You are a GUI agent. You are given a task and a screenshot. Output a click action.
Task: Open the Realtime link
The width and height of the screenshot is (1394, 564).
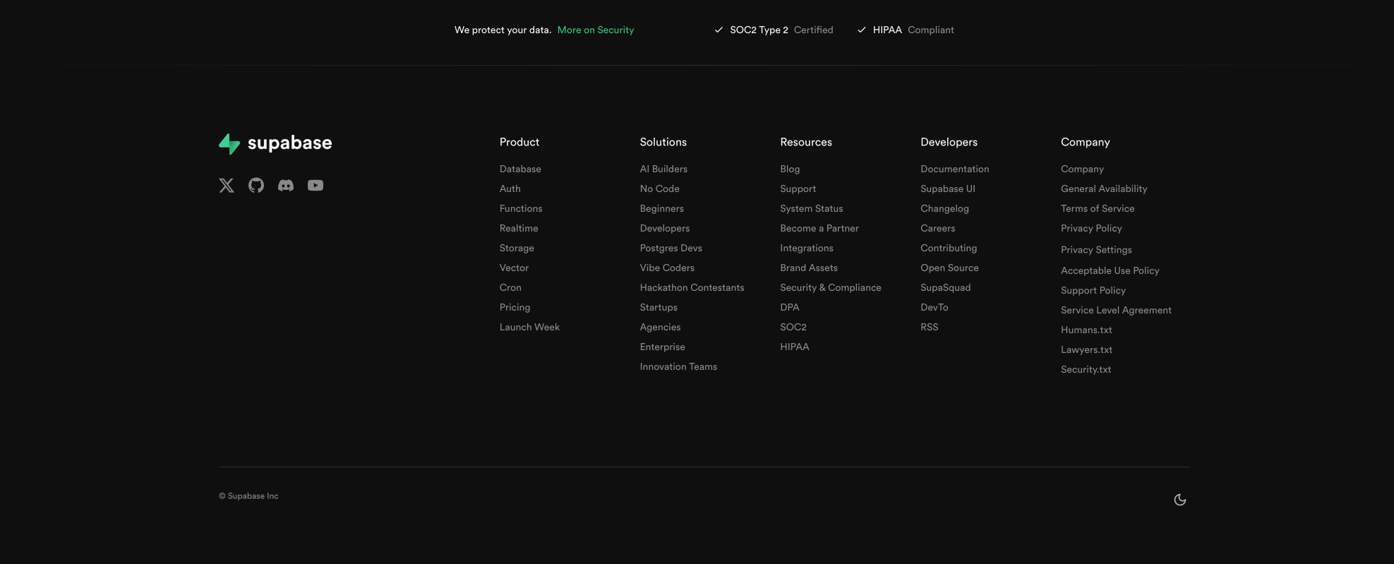pyautogui.click(x=519, y=228)
